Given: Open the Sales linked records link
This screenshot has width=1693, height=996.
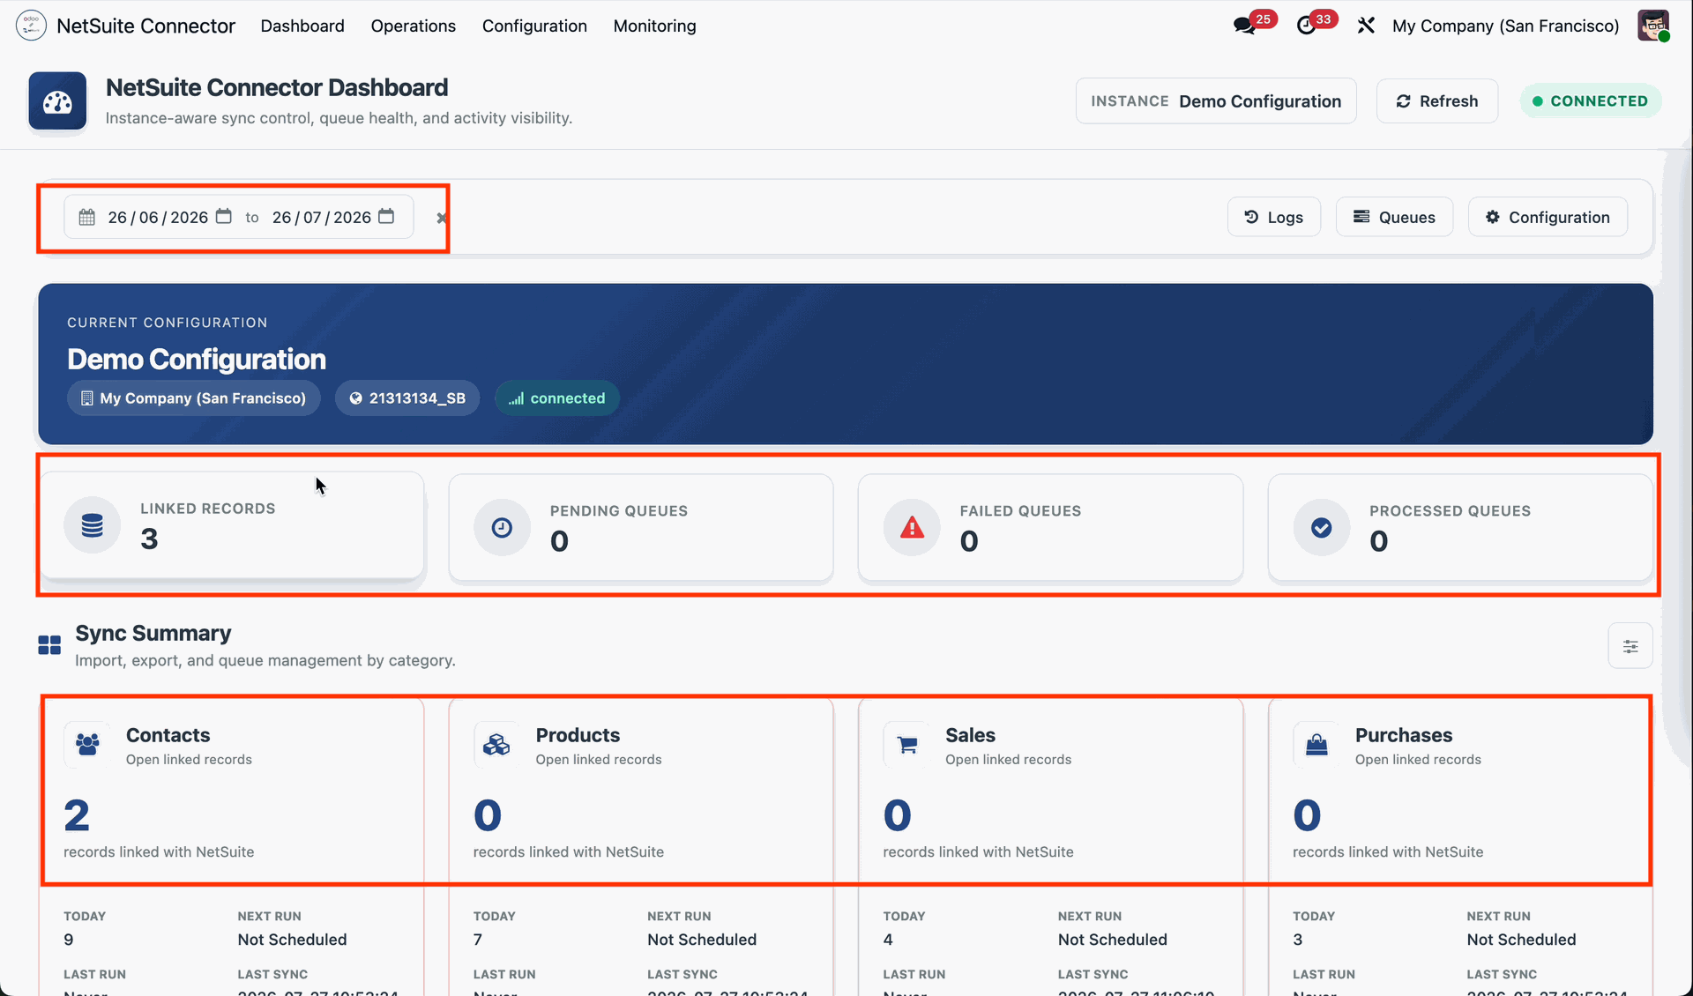Looking at the screenshot, I should point(1009,760).
